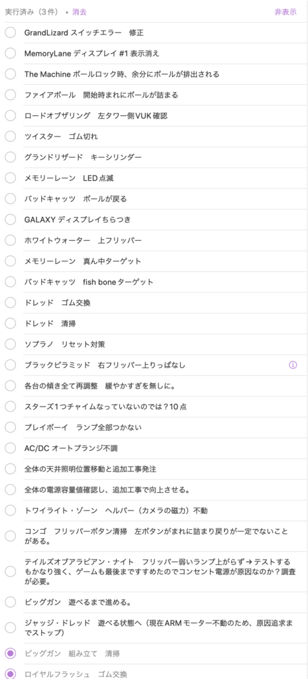The image size is (308, 679).
Task: Open プレイボーイ ランプ全部つかない task
Action: click(x=83, y=428)
